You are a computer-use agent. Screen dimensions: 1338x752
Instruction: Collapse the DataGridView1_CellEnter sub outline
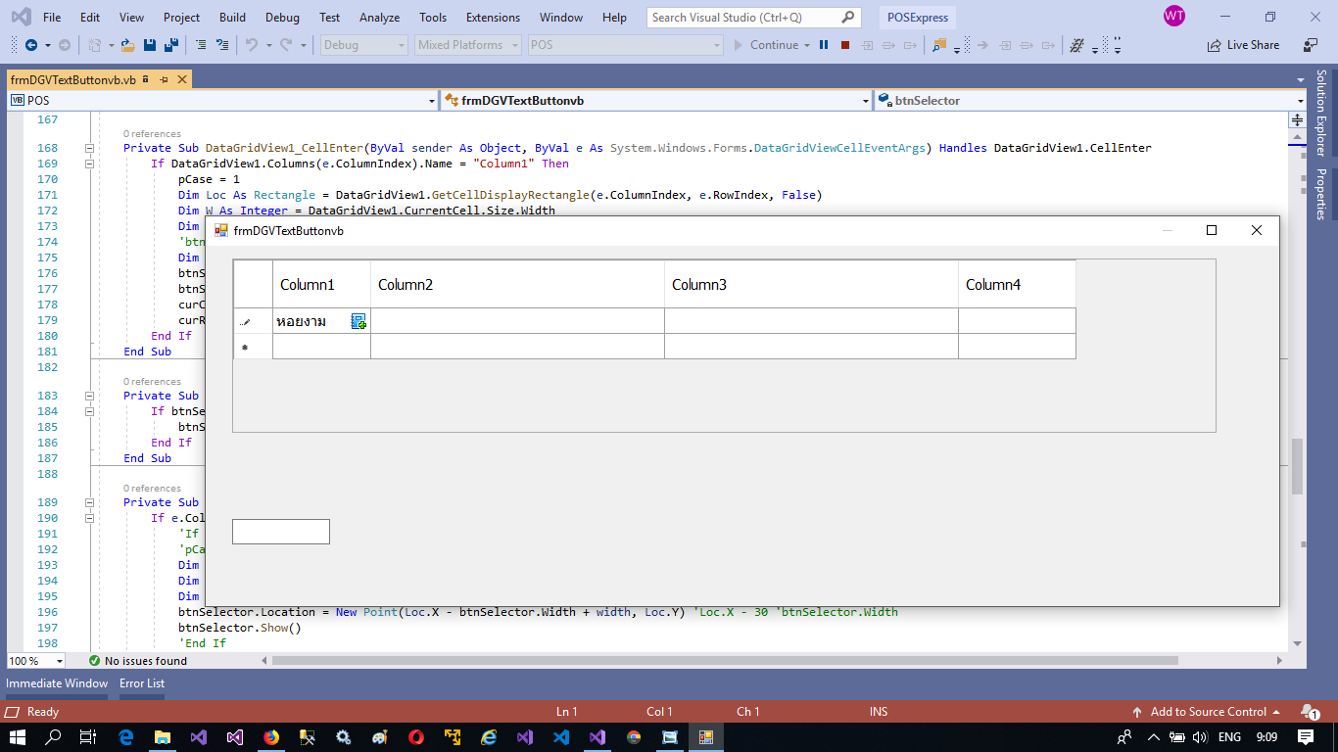(89, 148)
